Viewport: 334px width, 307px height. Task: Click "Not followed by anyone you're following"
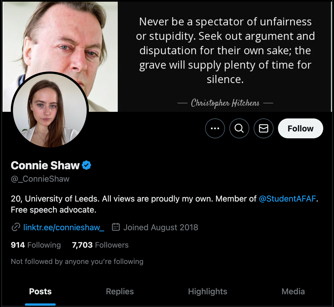click(77, 261)
